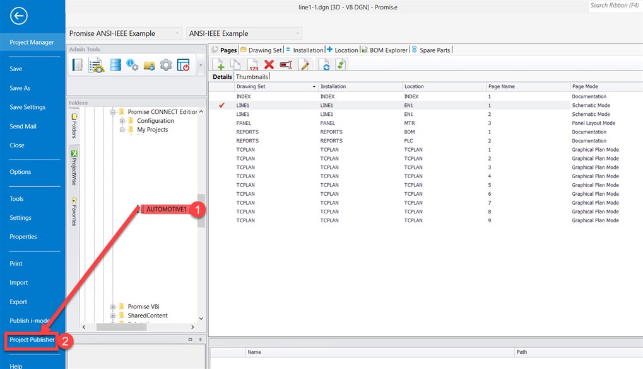Click the red active-page checkmark on LINE1
The image size is (643, 369).
(x=221, y=105)
